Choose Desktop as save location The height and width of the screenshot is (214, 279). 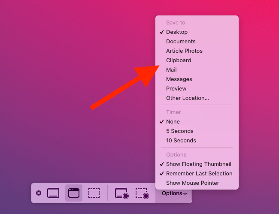tap(197, 32)
